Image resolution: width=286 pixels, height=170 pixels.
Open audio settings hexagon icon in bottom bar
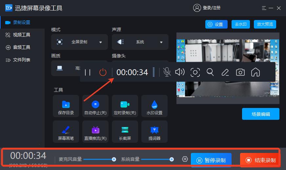coord(185,159)
